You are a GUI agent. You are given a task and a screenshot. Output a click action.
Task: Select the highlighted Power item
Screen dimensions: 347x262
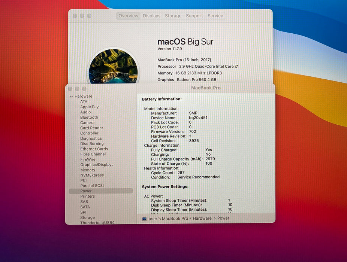pyautogui.click(x=101, y=191)
